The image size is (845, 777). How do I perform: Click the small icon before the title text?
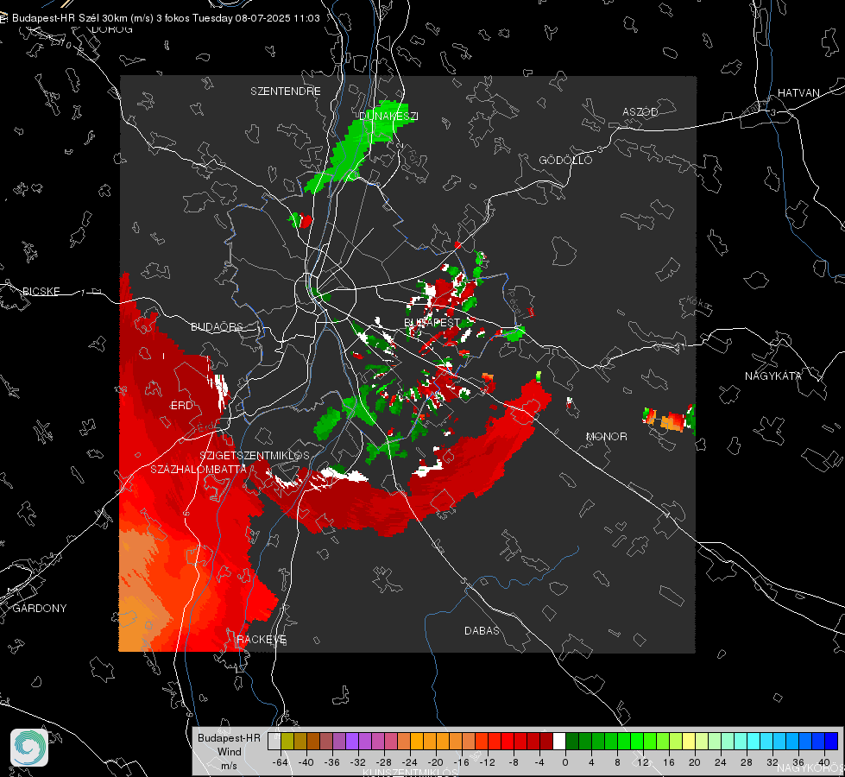(3, 18)
